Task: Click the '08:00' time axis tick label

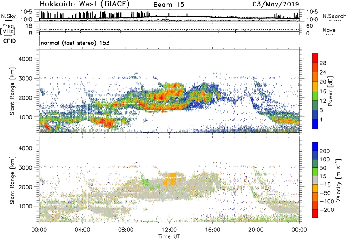Action: pos(126,230)
